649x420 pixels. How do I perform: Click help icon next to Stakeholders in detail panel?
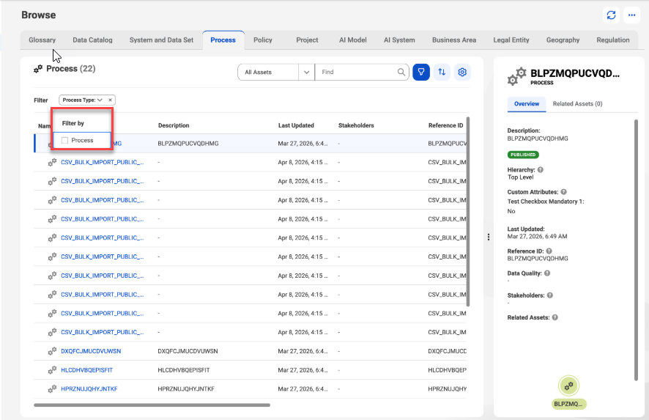tap(549, 295)
